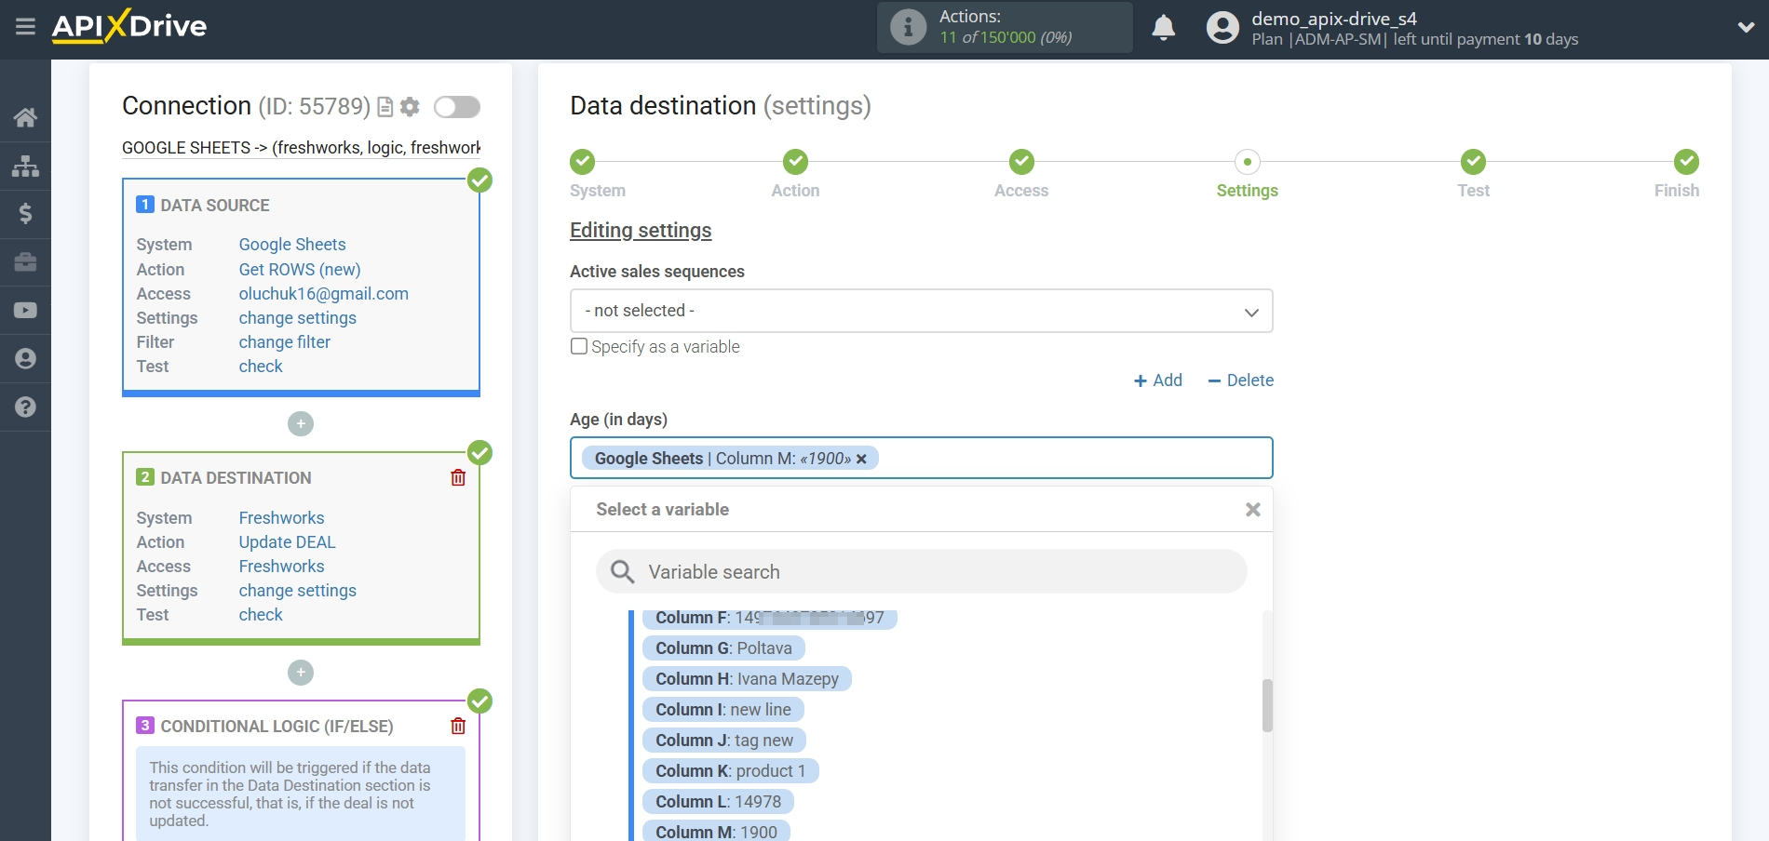Image resolution: width=1769 pixels, height=841 pixels.
Task: Click change settings in Data Source
Action: [298, 318]
